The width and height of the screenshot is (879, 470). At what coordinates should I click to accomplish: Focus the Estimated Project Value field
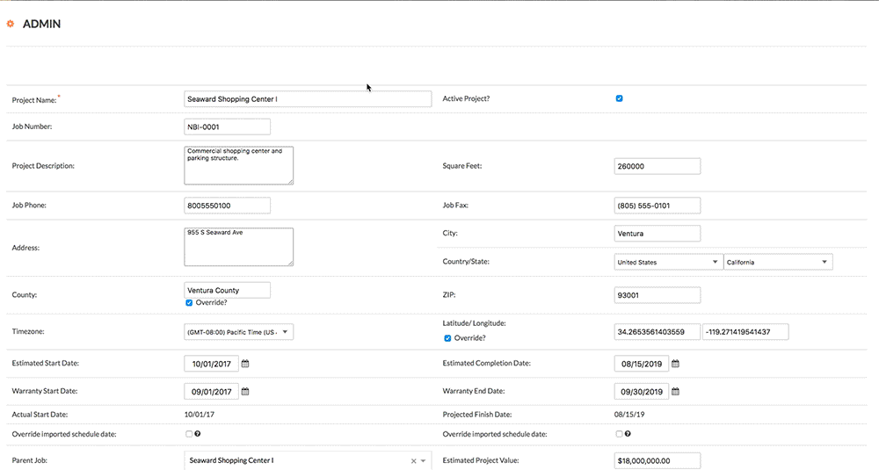tap(657, 460)
